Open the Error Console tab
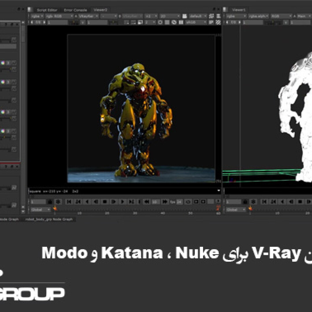The height and width of the screenshot is (312, 312). [75, 10]
